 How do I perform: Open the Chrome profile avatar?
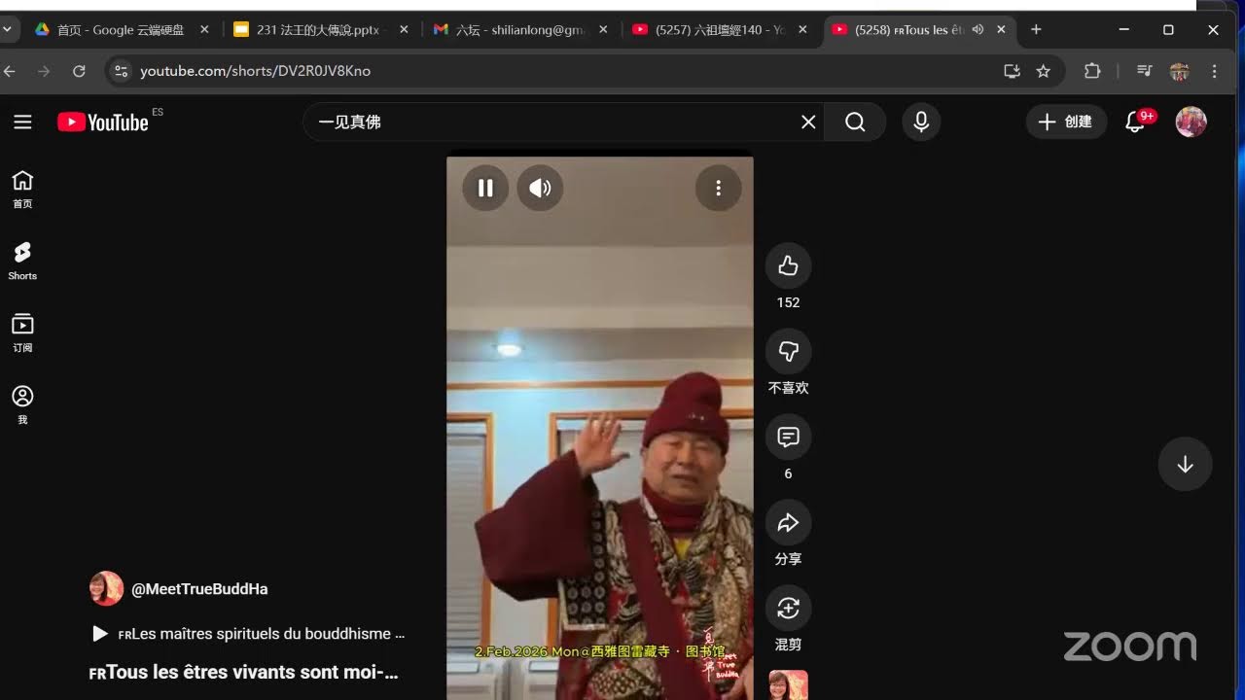click(1180, 71)
